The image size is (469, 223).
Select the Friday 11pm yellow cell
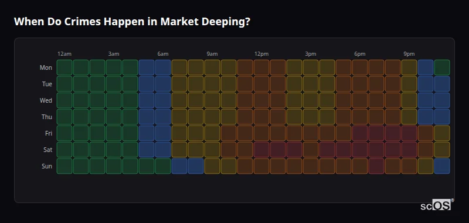click(x=442, y=133)
